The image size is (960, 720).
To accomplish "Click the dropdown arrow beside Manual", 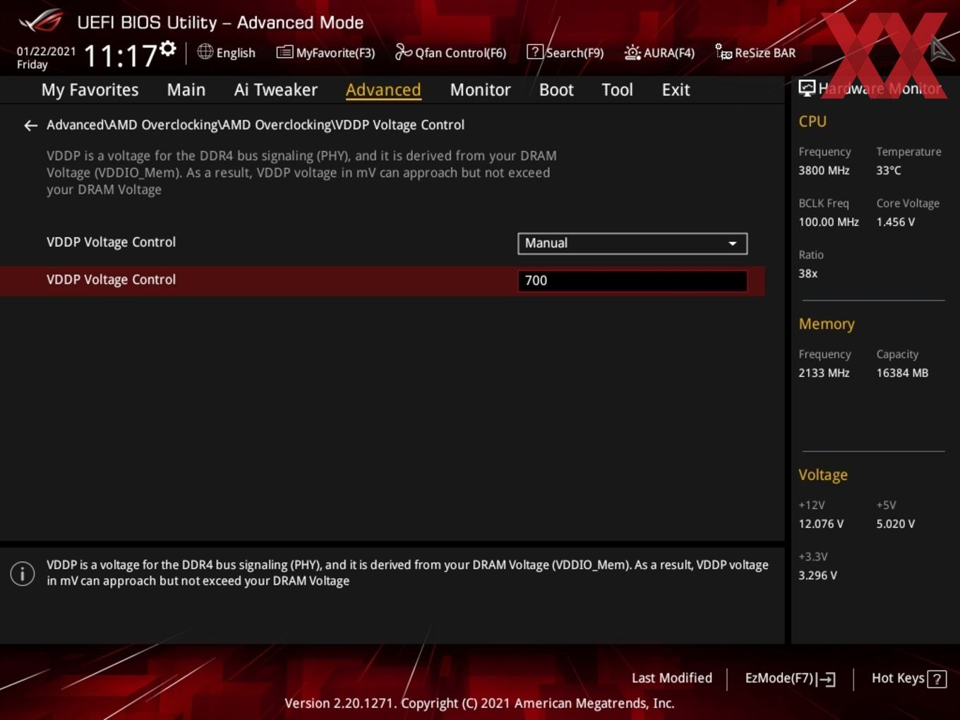I will (x=733, y=244).
